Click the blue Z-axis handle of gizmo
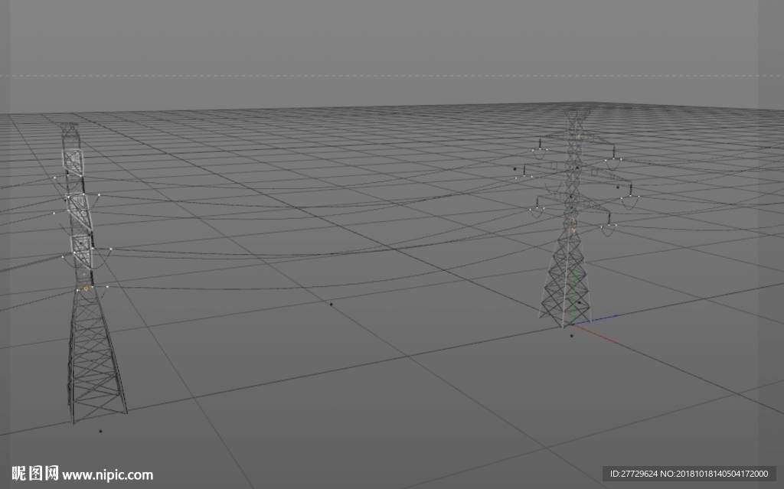Image resolution: width=784 pixels, height=489 pixels. [597, 320]
